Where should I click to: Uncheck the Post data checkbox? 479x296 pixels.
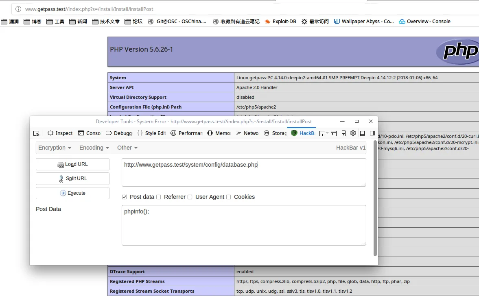[x=125, y=197]
